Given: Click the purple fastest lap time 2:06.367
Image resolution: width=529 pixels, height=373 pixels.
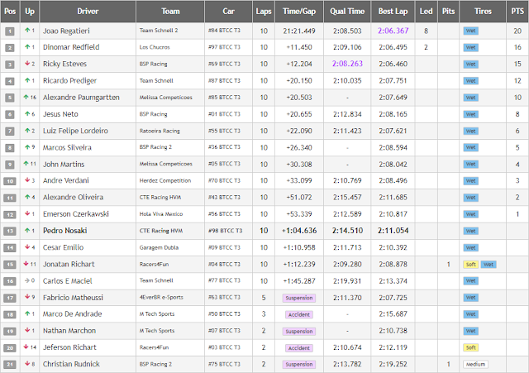Looking at the screenshot, I should tap(392, 31).
